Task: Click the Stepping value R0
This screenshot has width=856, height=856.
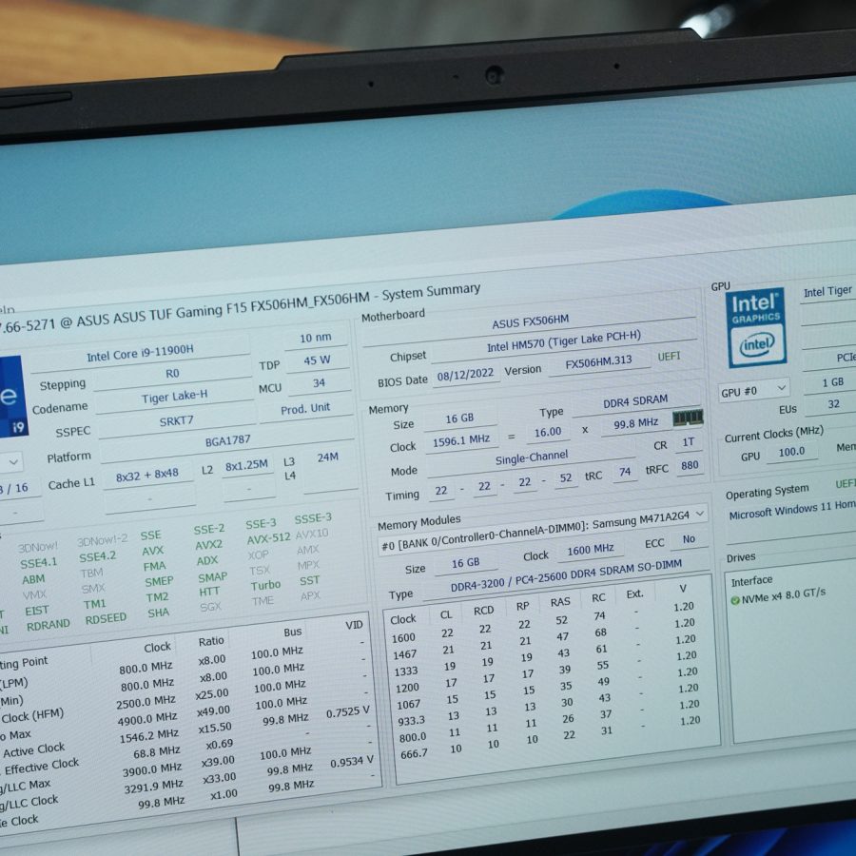Action: pos(172,374)
